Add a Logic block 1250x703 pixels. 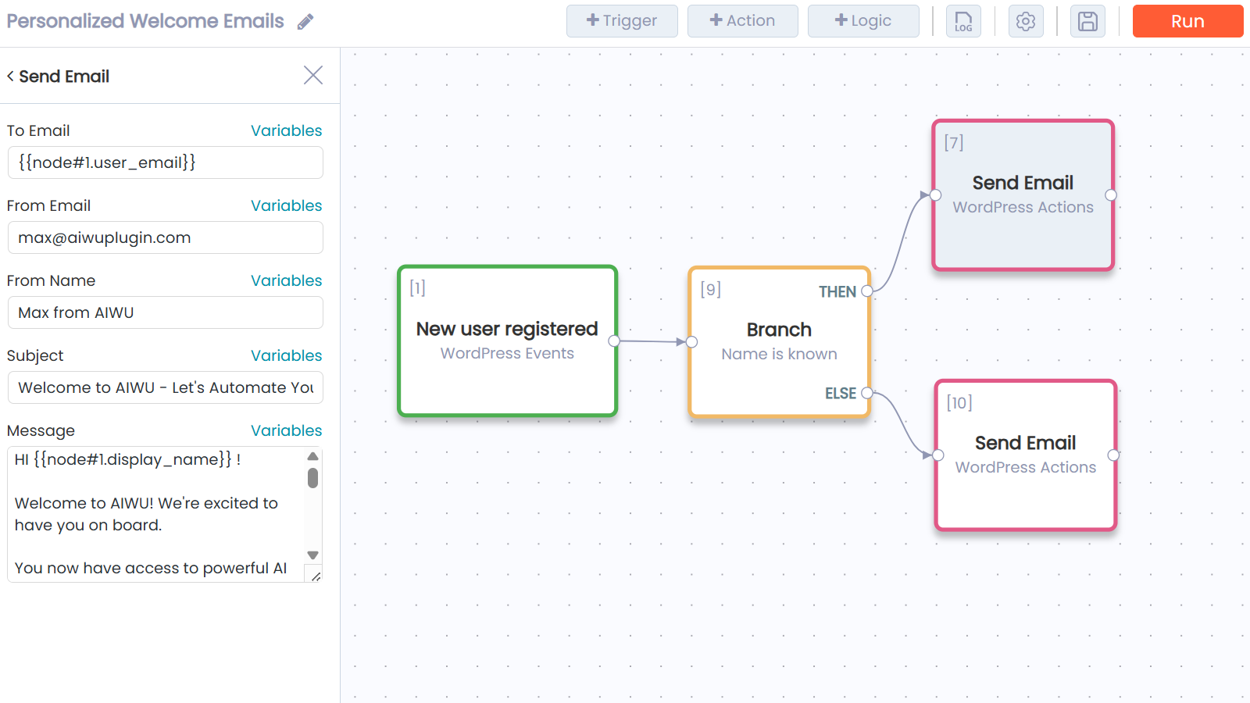coord(863,21)
